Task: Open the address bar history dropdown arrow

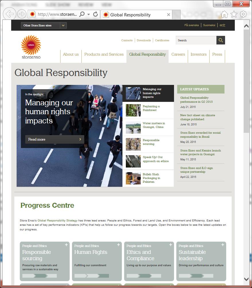Action: (89, 14)
